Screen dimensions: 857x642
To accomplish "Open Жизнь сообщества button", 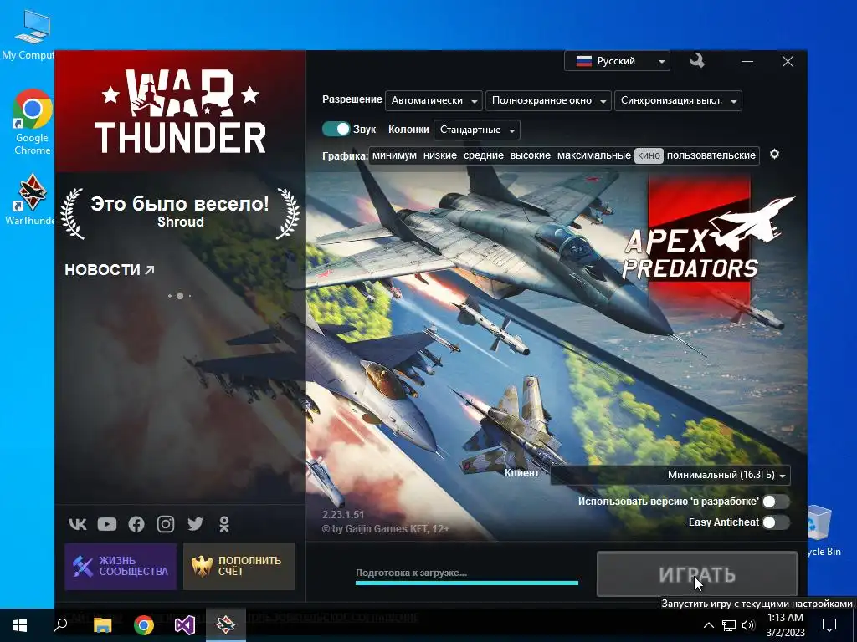I will [121, 566].
